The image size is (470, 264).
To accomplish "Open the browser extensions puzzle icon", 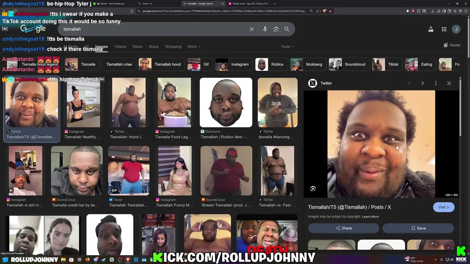I will coord(419,11).
